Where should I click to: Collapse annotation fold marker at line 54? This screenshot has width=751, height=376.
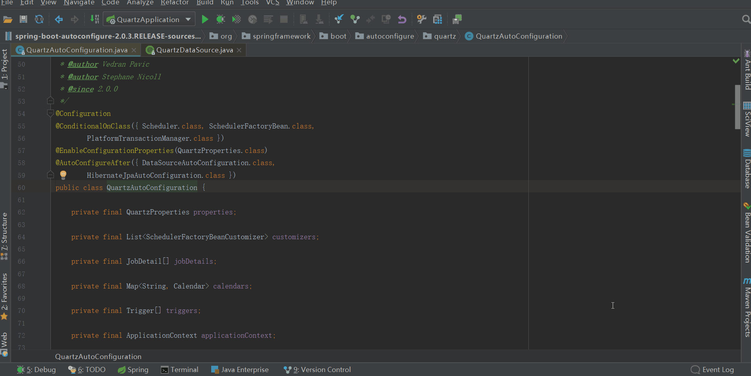(x=50, y=114)
